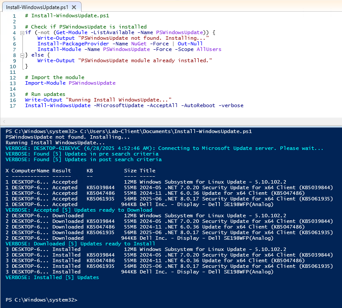Click the 'Size' column header
342x308 pixels.
pyautogui.click(x=130, y=171)
